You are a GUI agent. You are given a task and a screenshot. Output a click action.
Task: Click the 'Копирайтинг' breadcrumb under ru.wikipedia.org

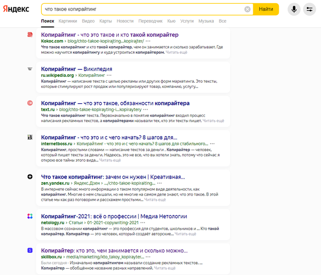click(x=91, y=75)
